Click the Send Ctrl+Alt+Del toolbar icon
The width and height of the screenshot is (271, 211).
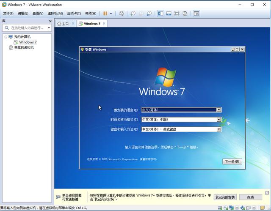[x=122, y=14]
